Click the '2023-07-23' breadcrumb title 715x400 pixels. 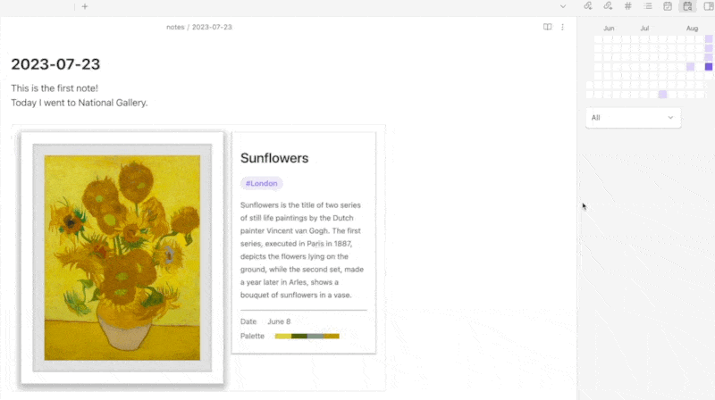(212, 27)
